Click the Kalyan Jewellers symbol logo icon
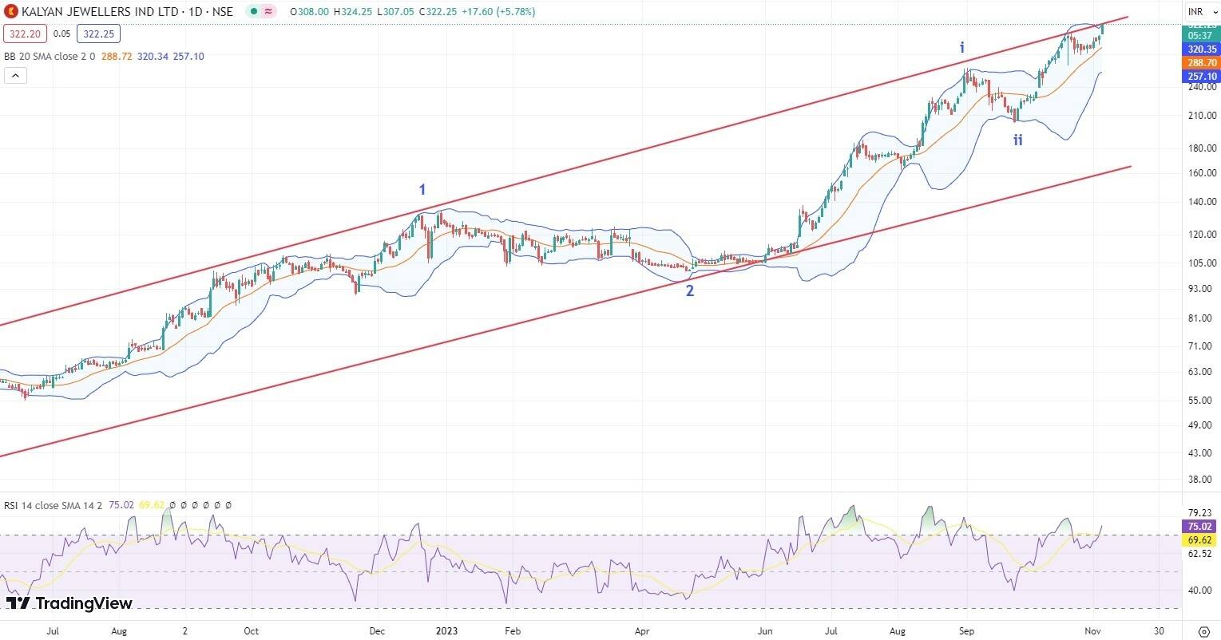Screen dimensions: 1221x640 coord(11,12)
